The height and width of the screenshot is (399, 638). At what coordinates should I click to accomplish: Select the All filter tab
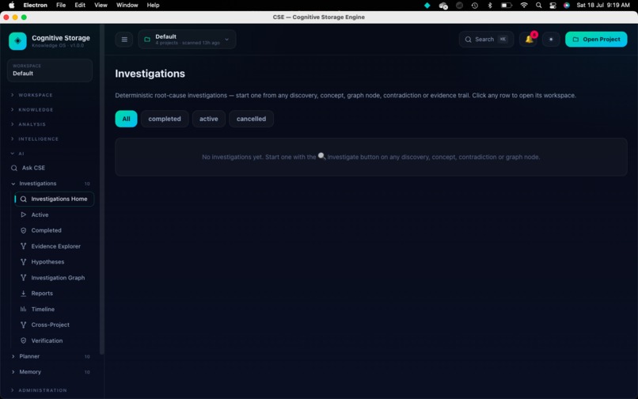click(126, 119)
